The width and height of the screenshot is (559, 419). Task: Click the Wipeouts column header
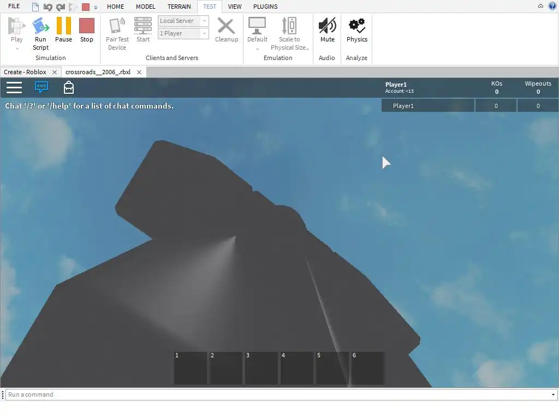pyautogui.click(x=538, y=83)
